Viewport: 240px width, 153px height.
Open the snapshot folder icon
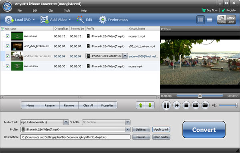pyautogui.click(x=205, y=105)
